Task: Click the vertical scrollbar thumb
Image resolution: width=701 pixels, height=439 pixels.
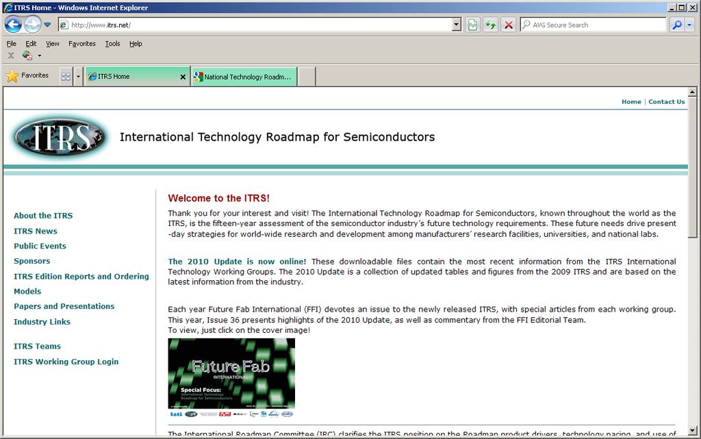Action: click(x=693, y=167)
